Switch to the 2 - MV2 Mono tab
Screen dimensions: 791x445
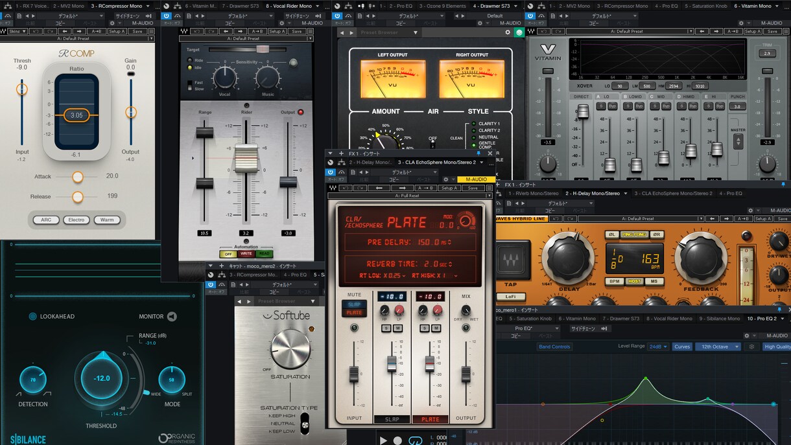[x=69, y=6]
